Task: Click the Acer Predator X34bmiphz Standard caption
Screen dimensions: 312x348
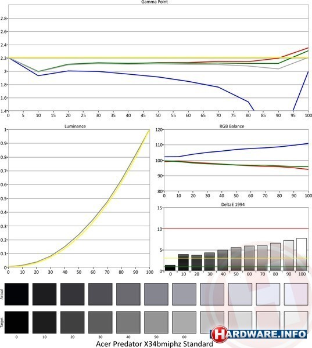Action: [155, 344]
